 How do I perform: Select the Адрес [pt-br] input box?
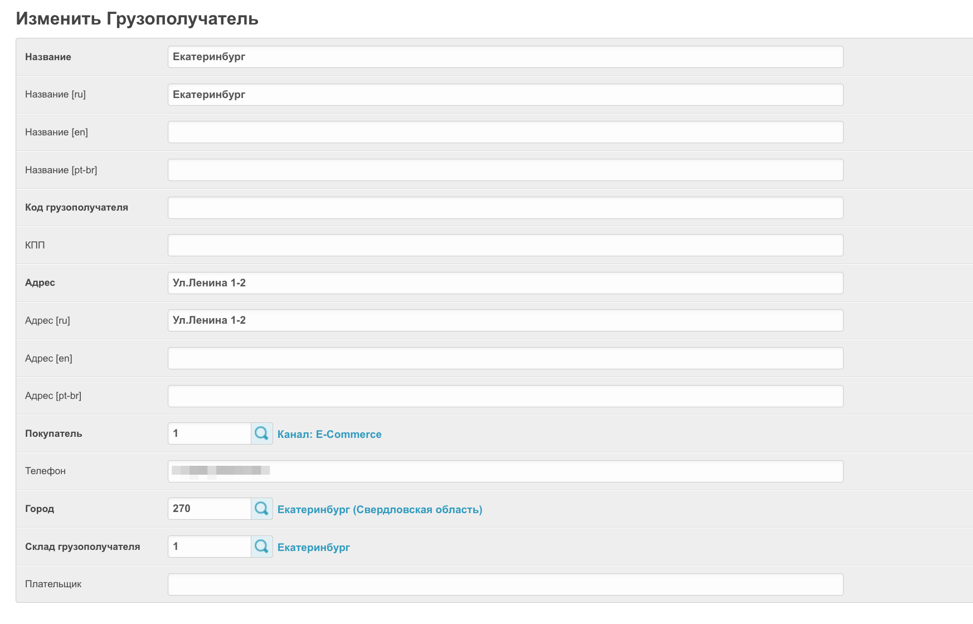[x=505, y=396]
